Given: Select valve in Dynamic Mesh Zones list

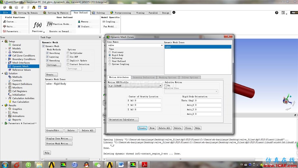Looking at the screenshot, I should tap(198, 47).
